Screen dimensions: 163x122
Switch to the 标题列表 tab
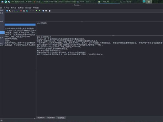point(61,118)
